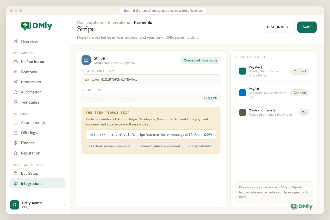Click the payment_intent.succeeded event chip

point(160,146)
